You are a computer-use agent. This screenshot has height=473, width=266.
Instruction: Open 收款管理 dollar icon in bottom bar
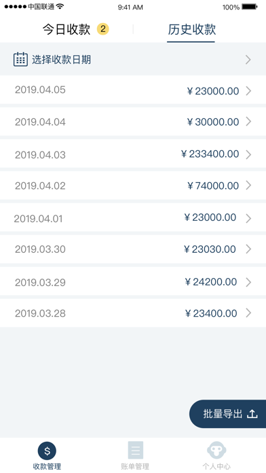pyautogui.click(x=47, y=451)
